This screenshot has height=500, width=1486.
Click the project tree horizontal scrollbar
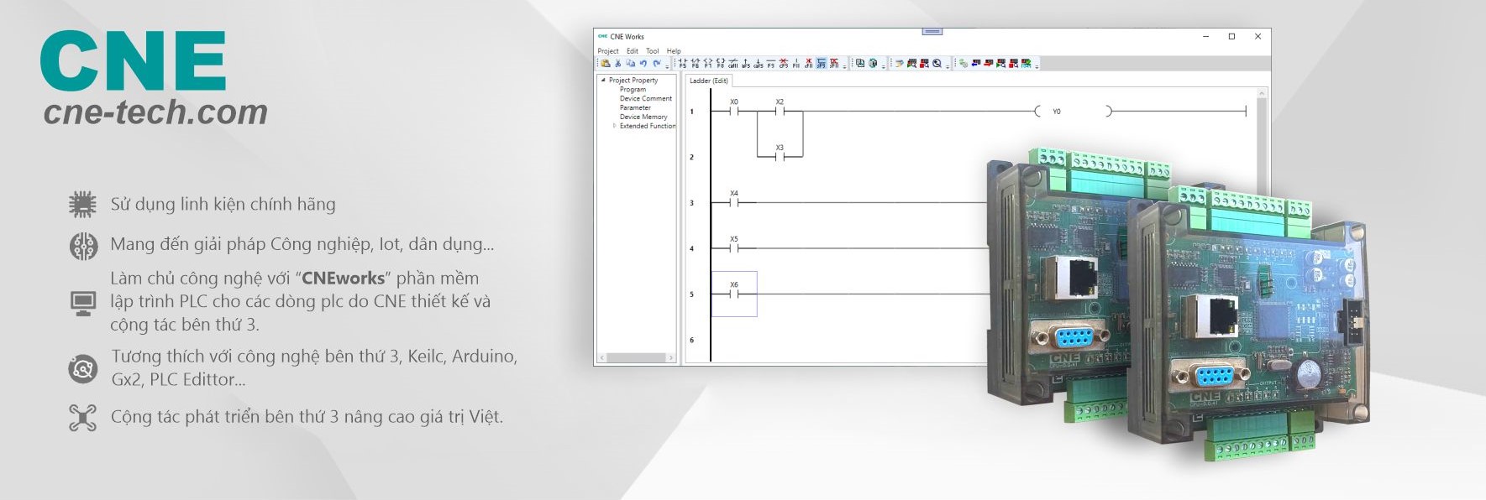tap(636, 358)
